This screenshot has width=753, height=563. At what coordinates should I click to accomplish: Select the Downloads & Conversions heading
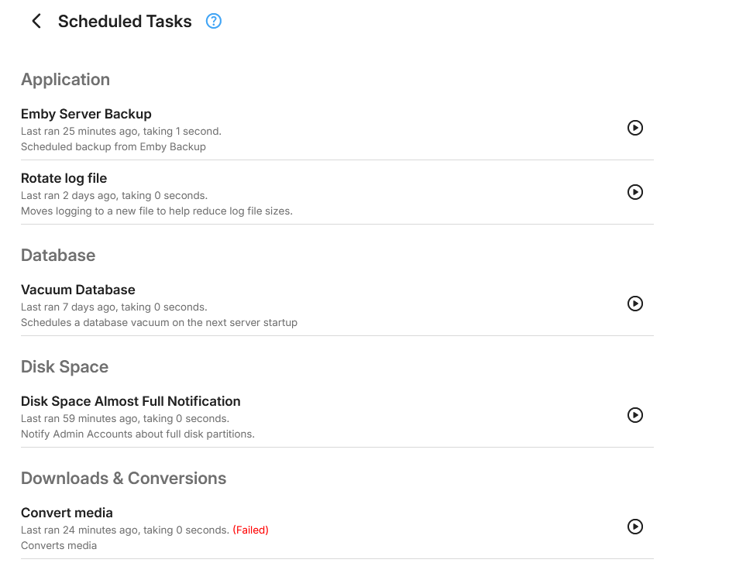click(x=123, y=478)
